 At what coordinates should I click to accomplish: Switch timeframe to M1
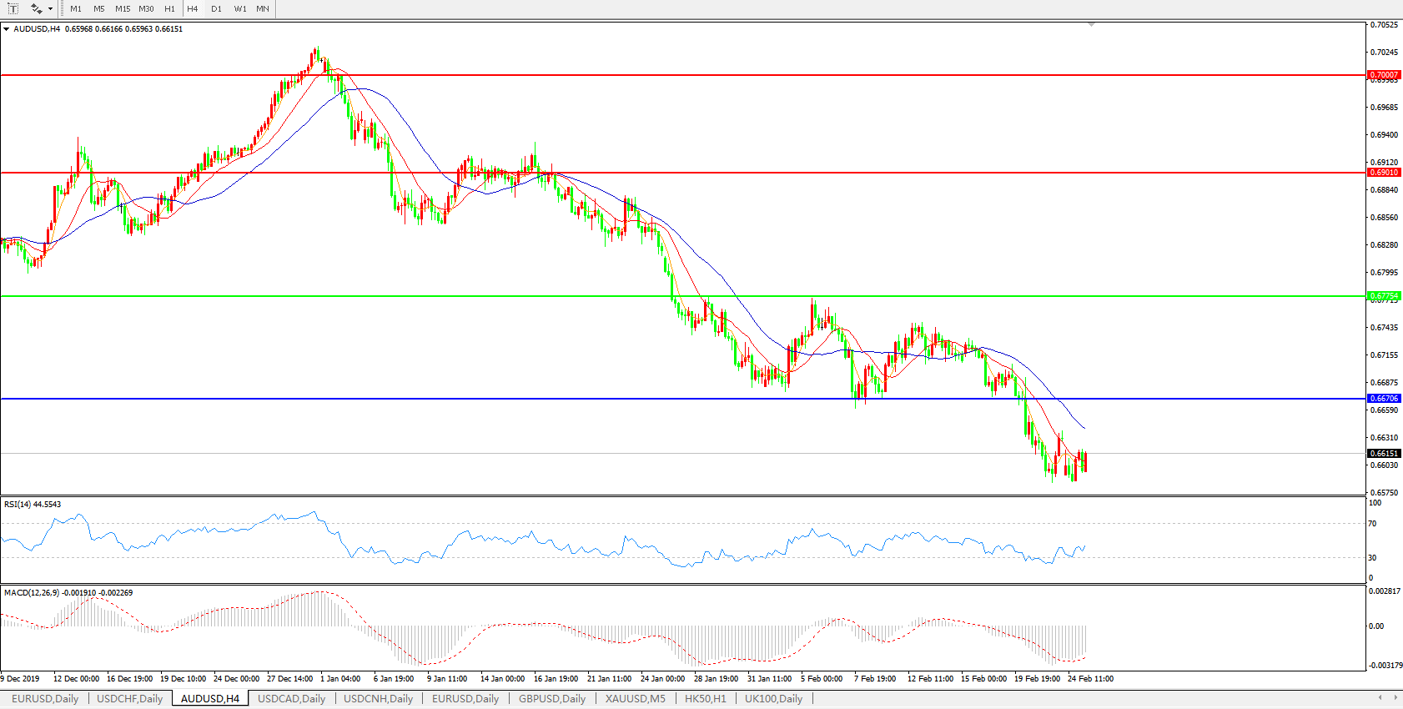76,8
